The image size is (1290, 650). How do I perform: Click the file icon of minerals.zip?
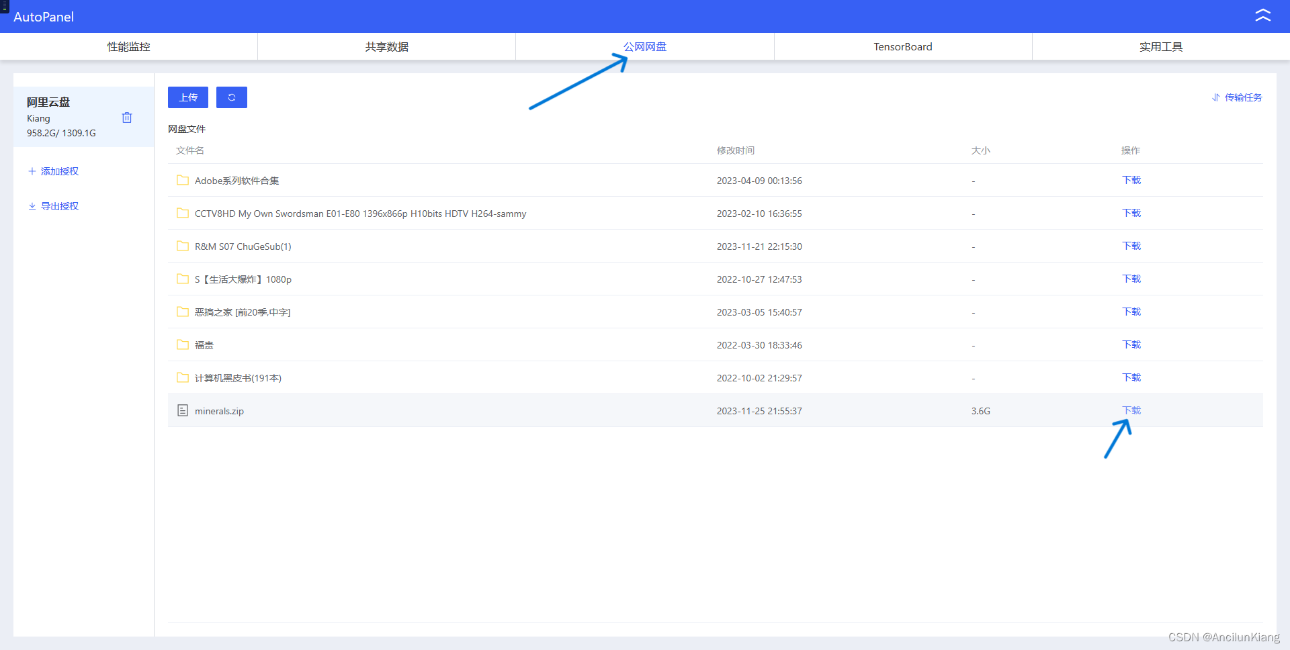pos(183,410)
